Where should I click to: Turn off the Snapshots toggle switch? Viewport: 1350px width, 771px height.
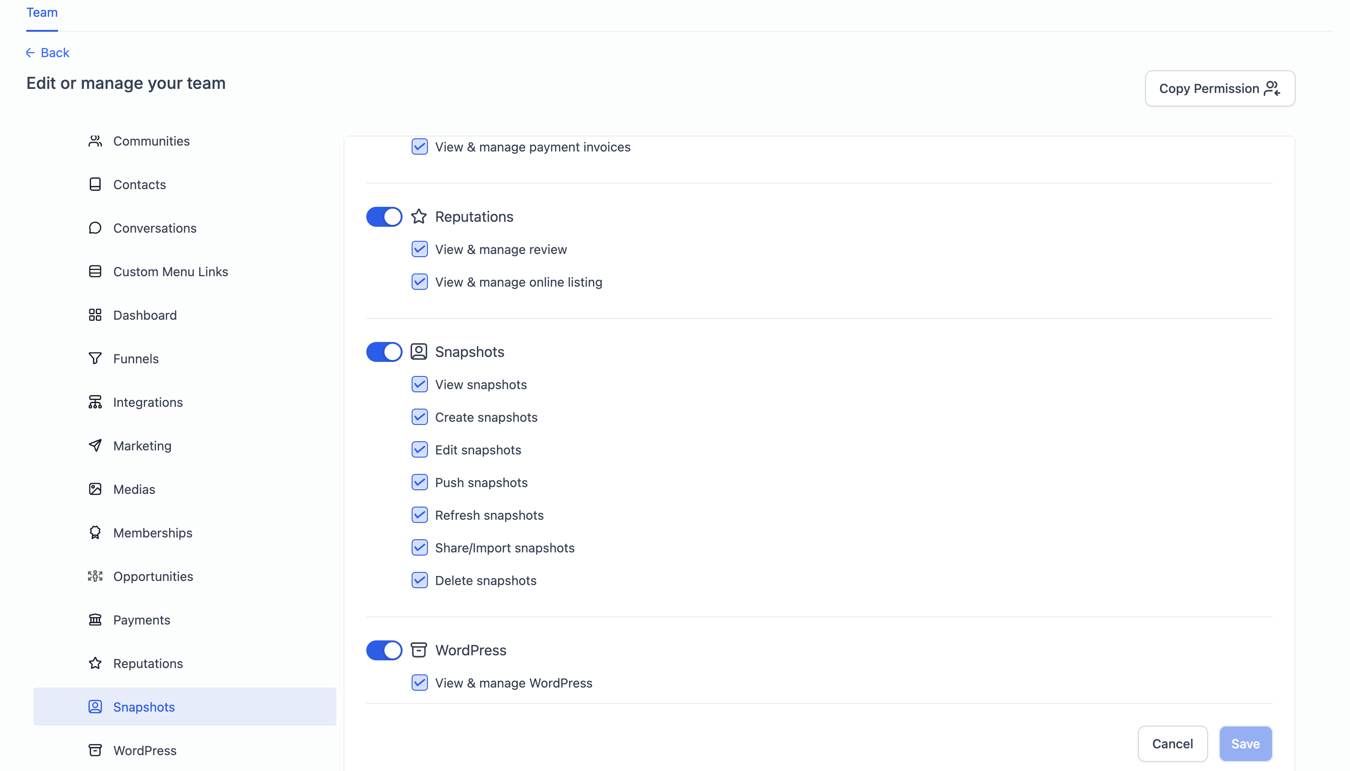pyautogui.click(x=384, y=351)
